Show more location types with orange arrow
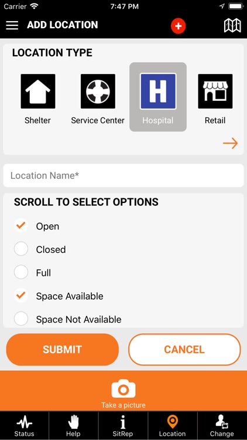 click(x=230, y=143)
